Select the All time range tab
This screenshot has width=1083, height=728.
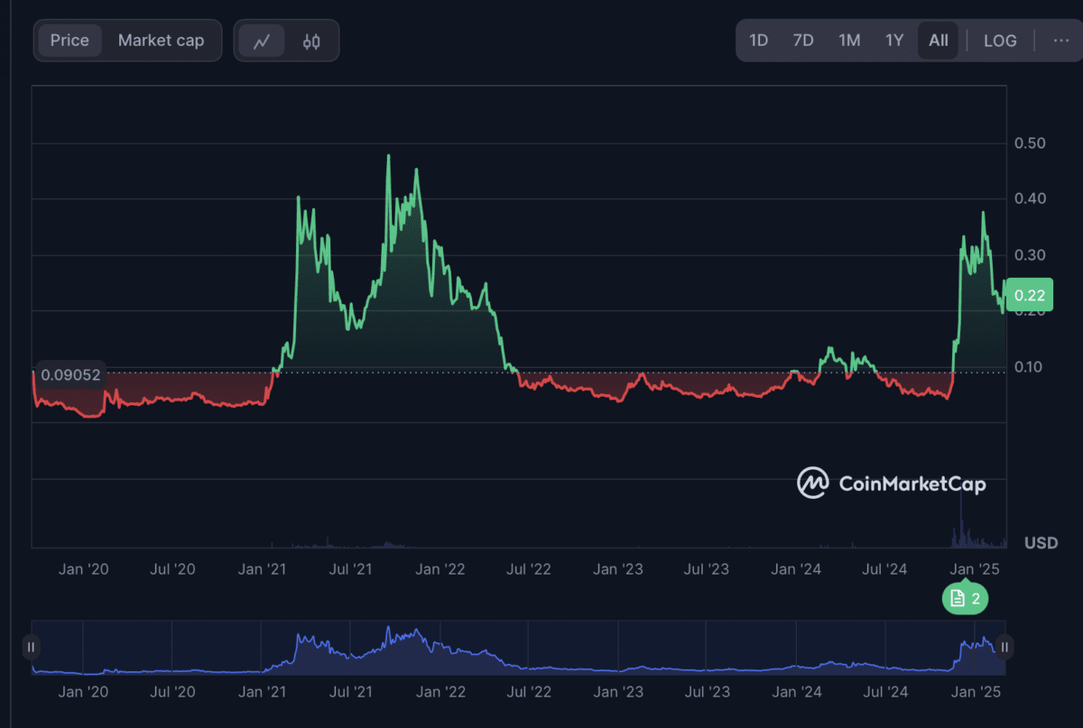(x=938, y=40)
